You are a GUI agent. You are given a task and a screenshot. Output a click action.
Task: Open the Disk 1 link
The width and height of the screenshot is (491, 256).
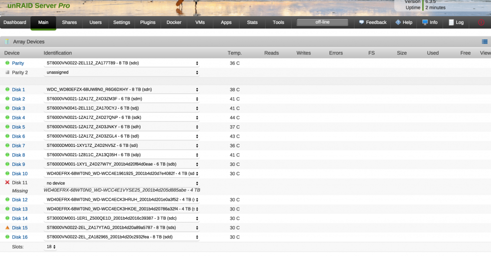pos(19,90)
